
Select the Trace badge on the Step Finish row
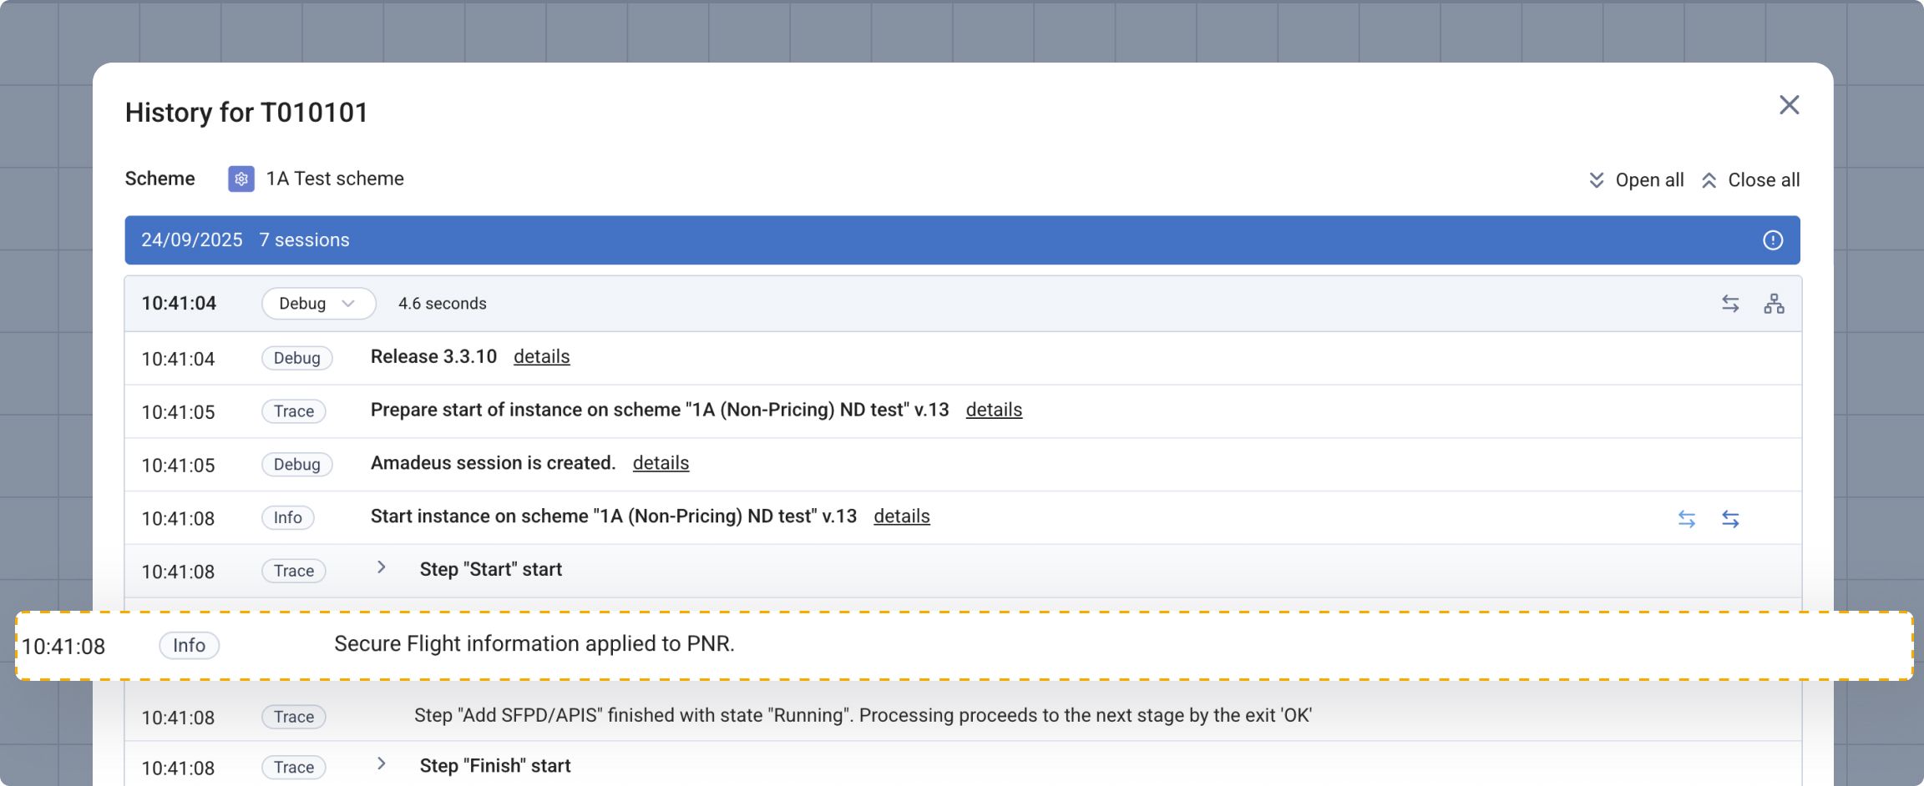(x=293, y=766)
